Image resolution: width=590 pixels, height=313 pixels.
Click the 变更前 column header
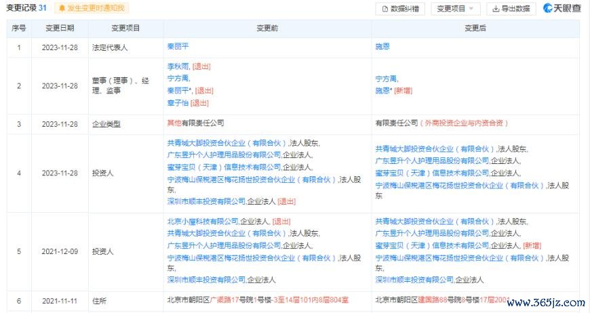[267, 28]
